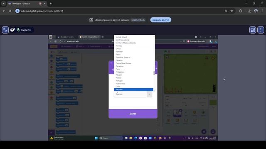
Task: Open country combo box dropdown arrow
Action: pos(149,94)
